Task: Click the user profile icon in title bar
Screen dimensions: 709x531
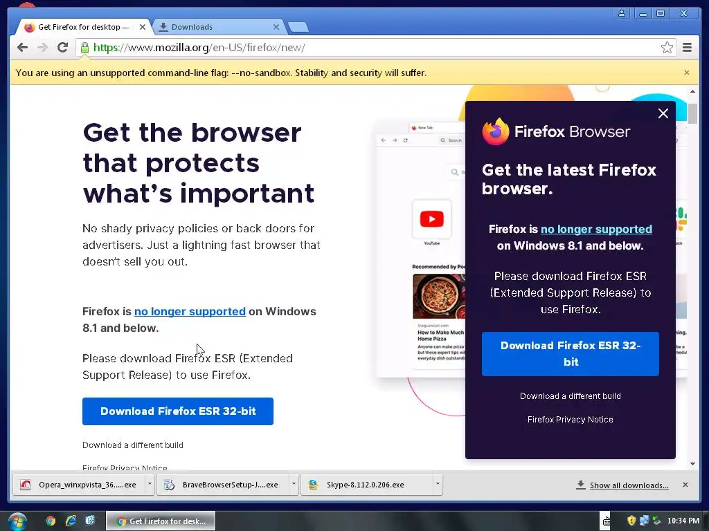Action: pyautogui.click(x=622, y=13)
